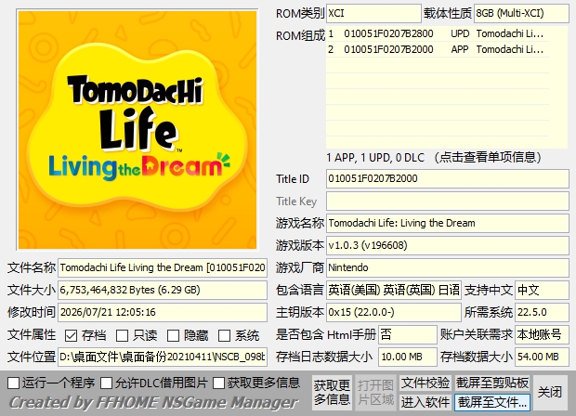Image resolution: width=576 pixels, height=416 pixels.
Task: Select the UPD row 010051F0207B2800
Action: (438, 33)
